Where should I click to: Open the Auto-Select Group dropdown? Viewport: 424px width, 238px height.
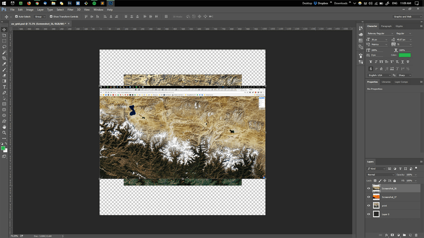(x=40, y=17)
